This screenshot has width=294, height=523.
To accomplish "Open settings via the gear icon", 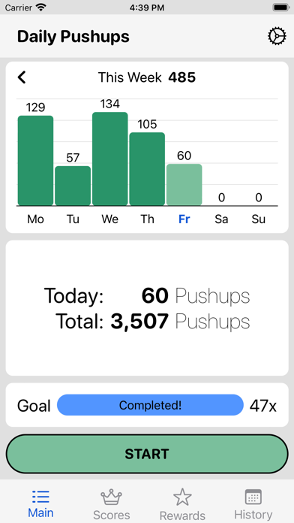I will [277, 36].
